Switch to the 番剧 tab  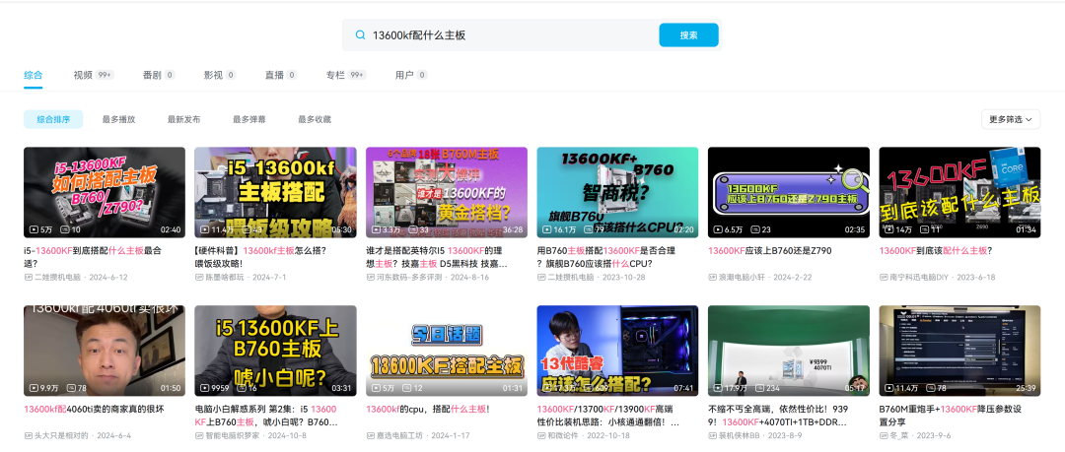(x=159, y=75)
